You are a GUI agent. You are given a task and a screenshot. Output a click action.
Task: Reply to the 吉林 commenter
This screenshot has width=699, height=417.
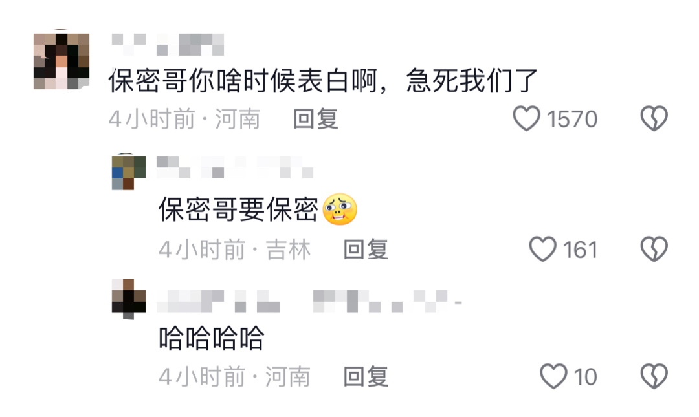pos(366,249)
